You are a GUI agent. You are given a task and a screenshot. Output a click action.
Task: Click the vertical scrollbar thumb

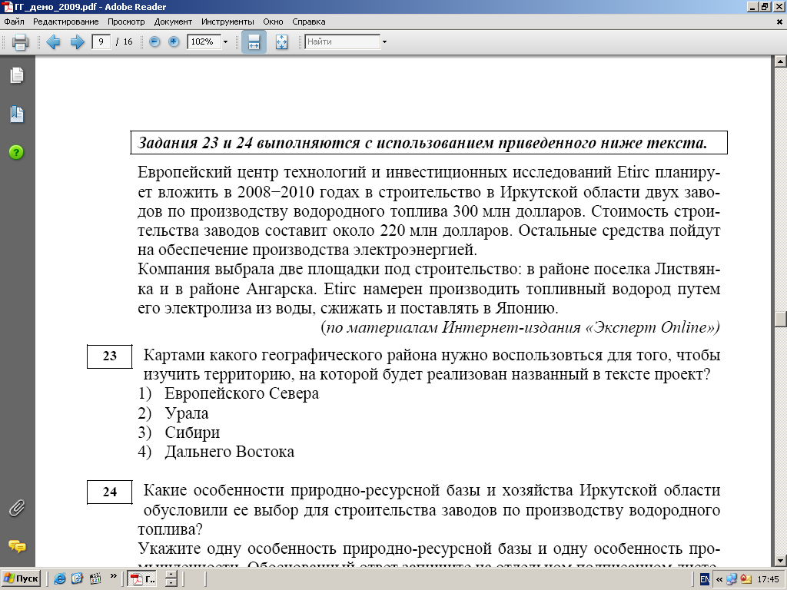click(780, 319)
